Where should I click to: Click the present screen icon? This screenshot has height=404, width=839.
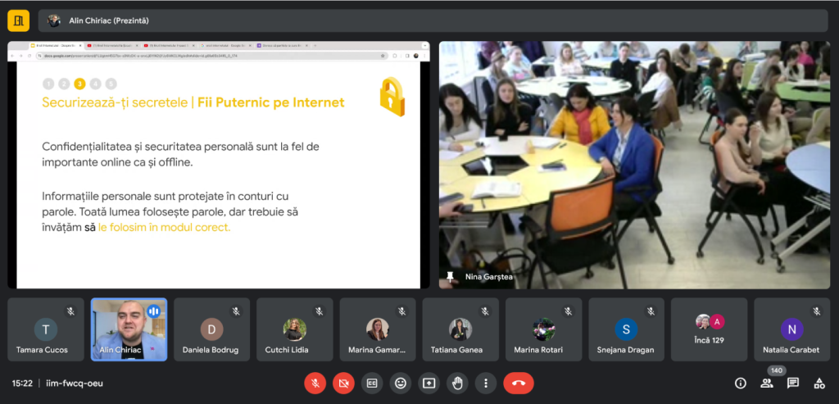429,383
